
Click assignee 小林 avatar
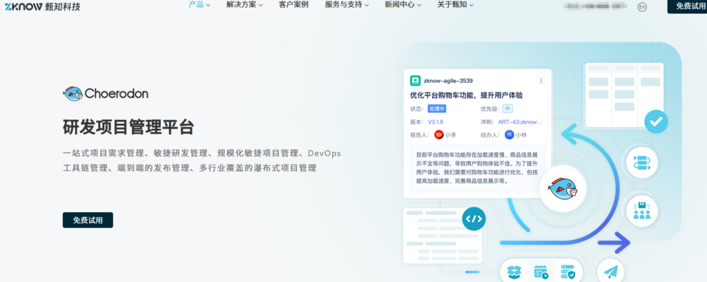[510, 135]
